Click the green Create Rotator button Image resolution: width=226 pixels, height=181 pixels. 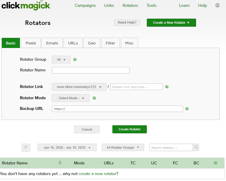(130, 129)
